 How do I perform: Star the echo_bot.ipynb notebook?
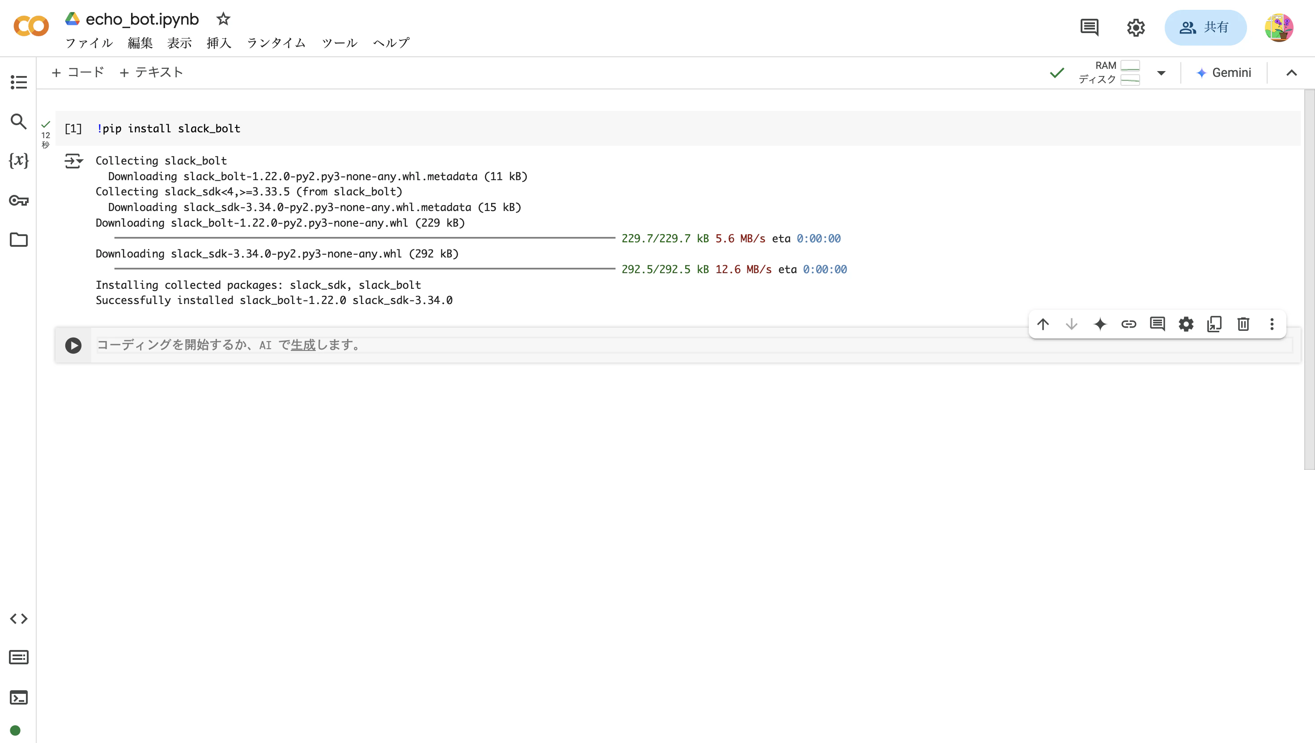pyautogui.click(x=223, y=19)
